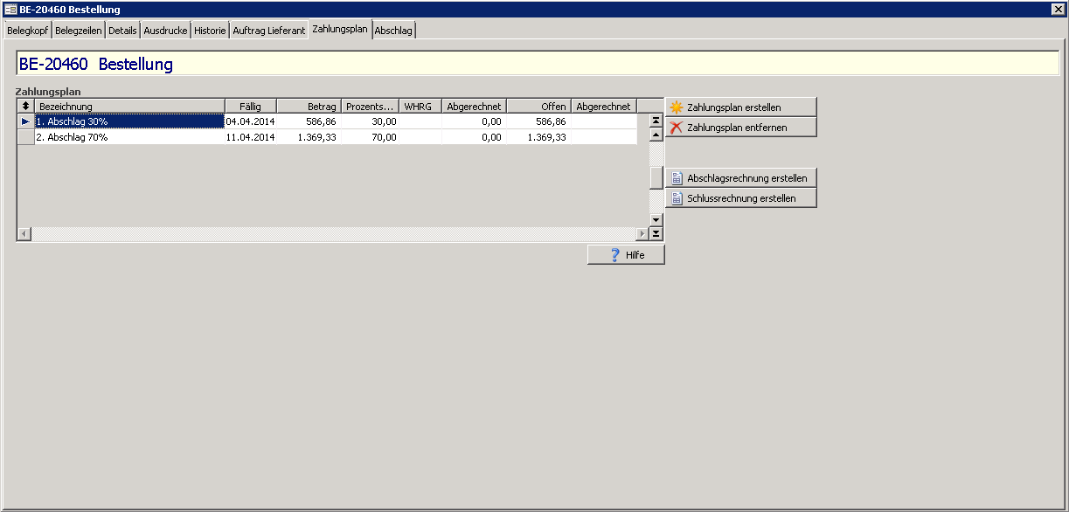Click percentage cell 30,00

point(370,121)
